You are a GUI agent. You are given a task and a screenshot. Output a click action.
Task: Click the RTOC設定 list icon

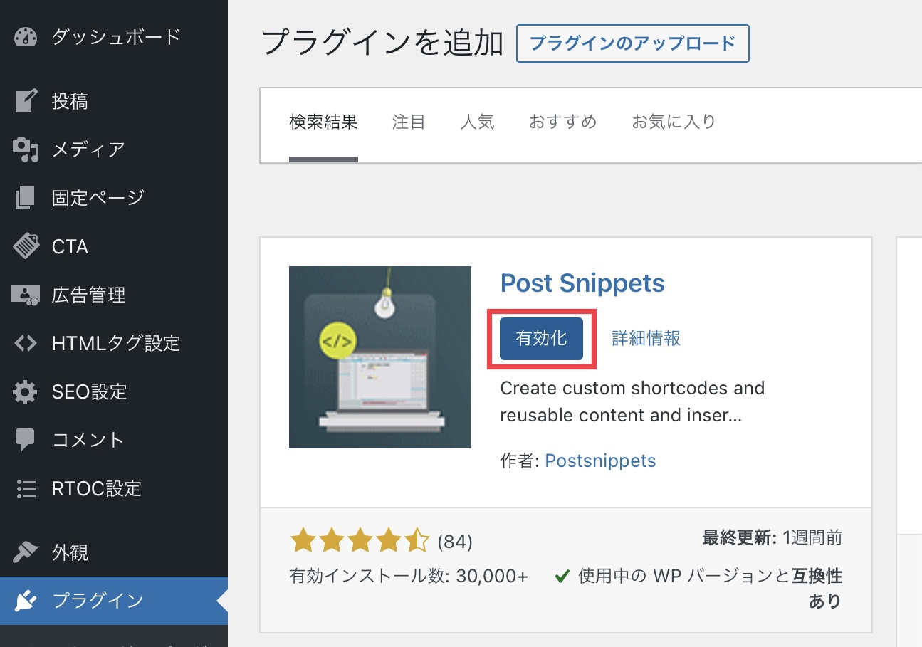click(x=26, y=488)
